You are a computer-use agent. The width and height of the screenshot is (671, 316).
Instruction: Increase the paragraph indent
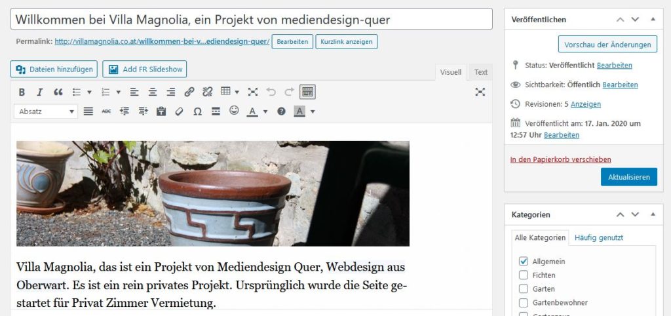point(143,111)
